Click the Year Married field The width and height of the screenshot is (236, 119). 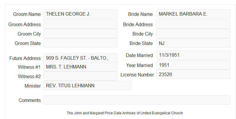(193, 65)
